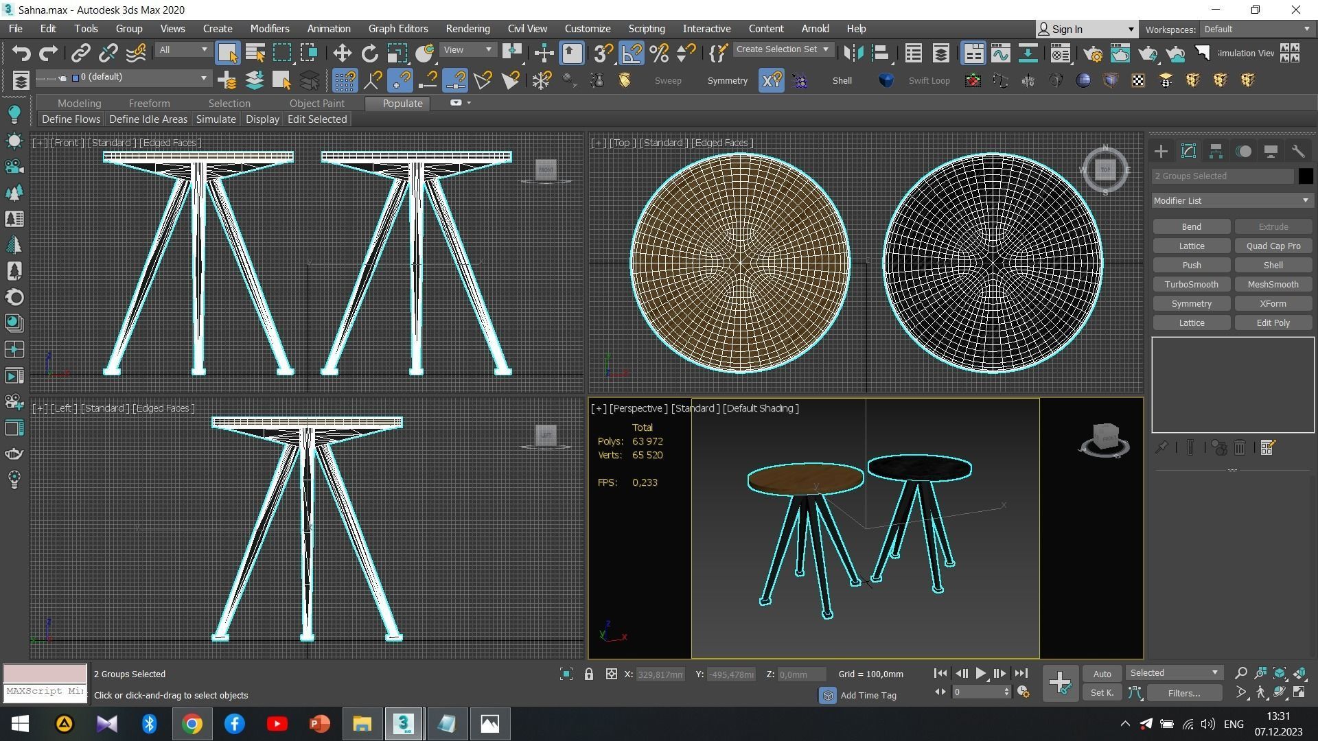
Task: Click the Undo arrow icon
Action: pos(21,53)
